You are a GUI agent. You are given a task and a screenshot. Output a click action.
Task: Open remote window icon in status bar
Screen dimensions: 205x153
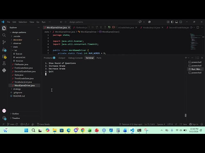pyautogui.click(x=4, y=124)
